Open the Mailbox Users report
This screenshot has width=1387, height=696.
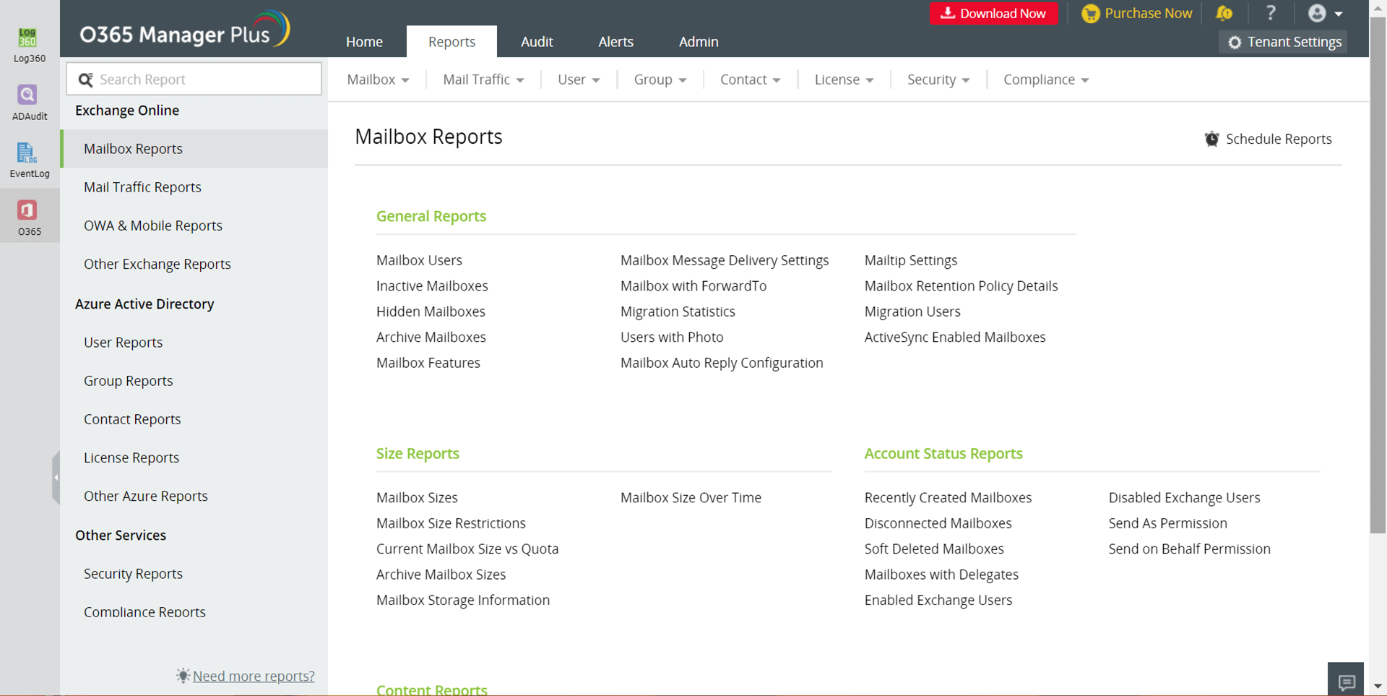tap(419, 260)
